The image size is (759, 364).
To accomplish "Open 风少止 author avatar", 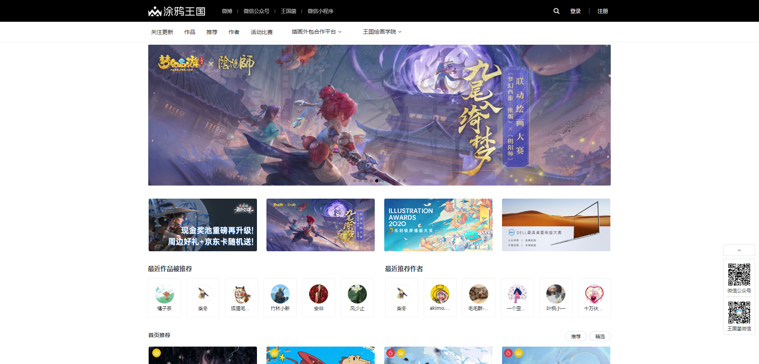I will [x=357, y=294].
